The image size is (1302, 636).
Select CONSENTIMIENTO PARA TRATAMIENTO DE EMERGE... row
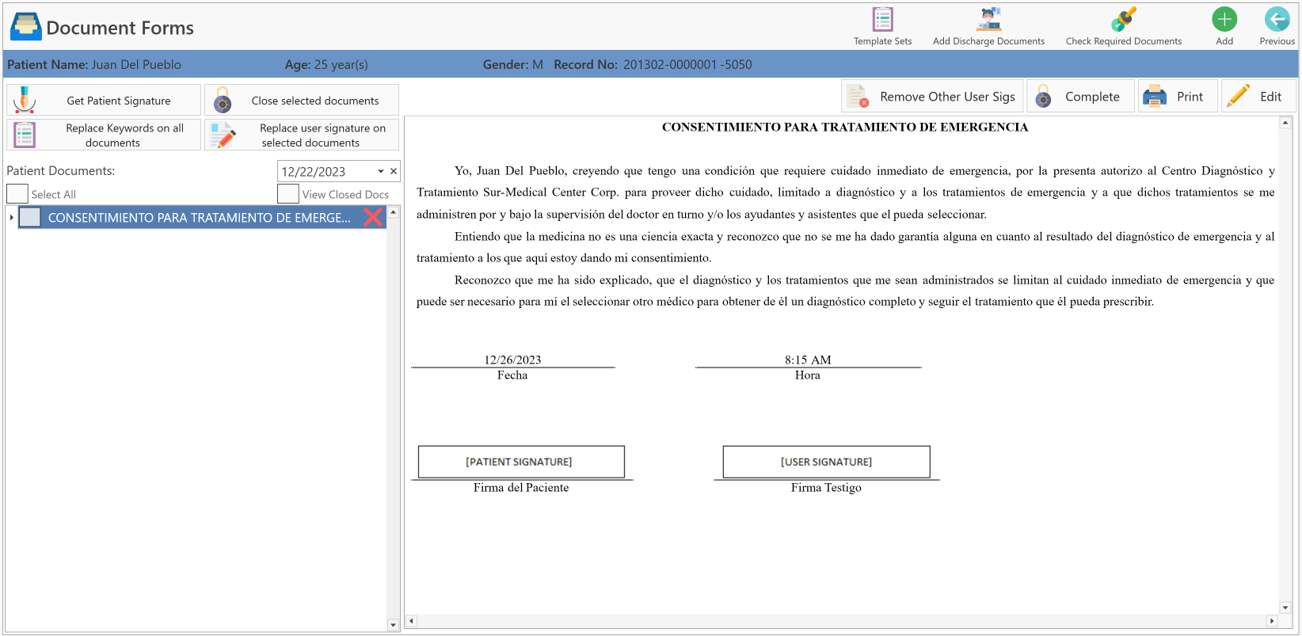point(202,217)
